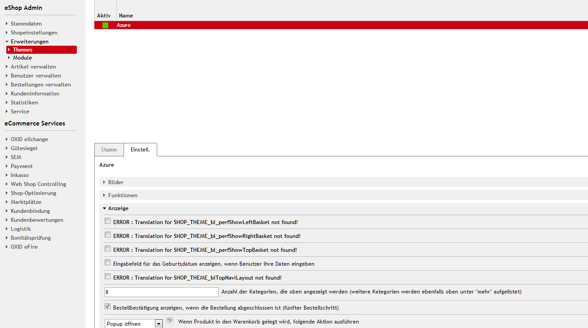Open the Artikel verwalten menu
Screen dimensions: 588x328
(x=33, y=67)
